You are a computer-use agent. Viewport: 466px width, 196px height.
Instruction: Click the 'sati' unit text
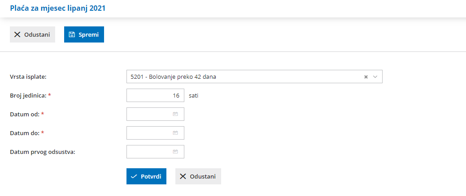pyautogui.click(x=193, y=95)
